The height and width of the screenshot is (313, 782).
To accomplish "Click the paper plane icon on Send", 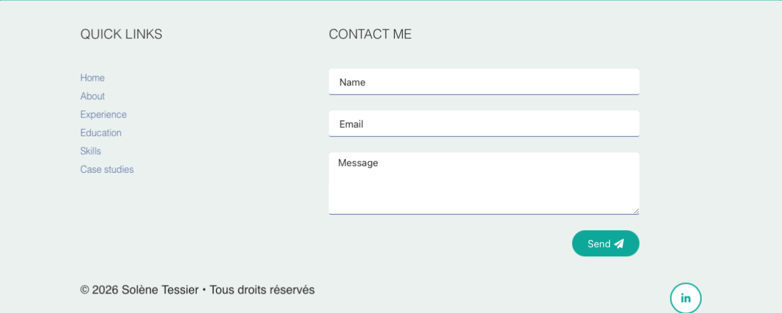I will pos(619,244).
